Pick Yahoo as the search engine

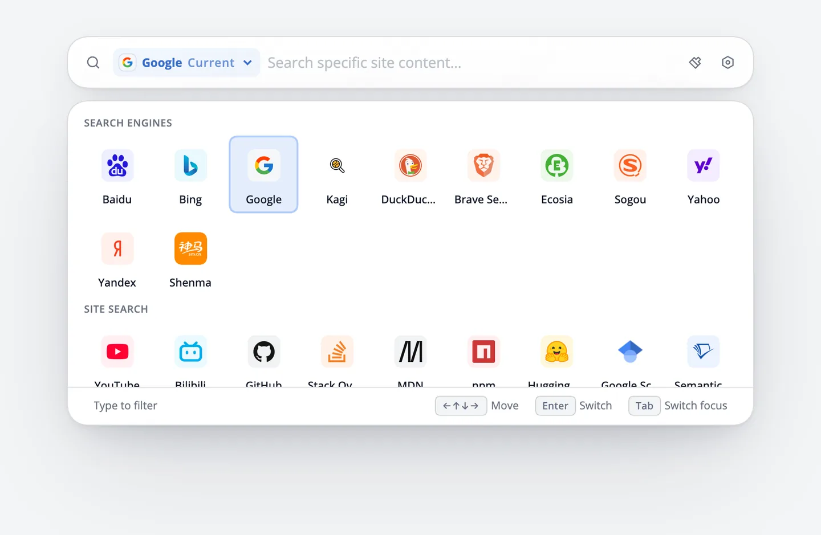pos(704,174)
